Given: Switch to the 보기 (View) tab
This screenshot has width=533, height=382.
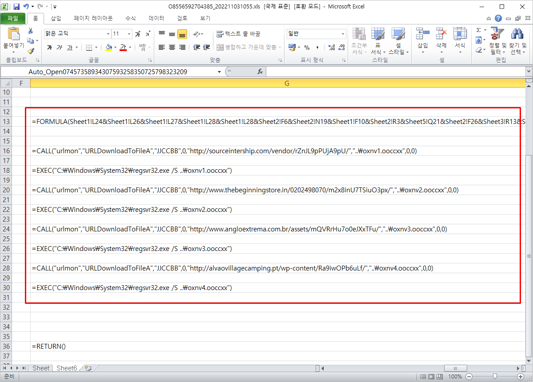Looking at the screenshot, I should tap(205, 18).
